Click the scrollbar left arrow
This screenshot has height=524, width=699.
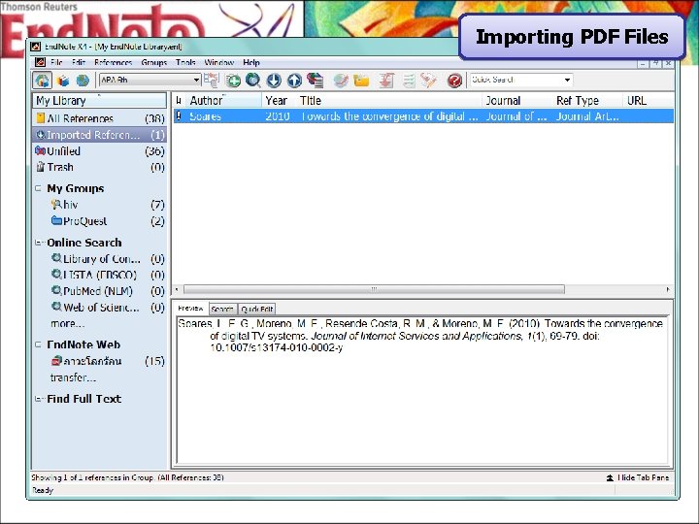point(177,289)
